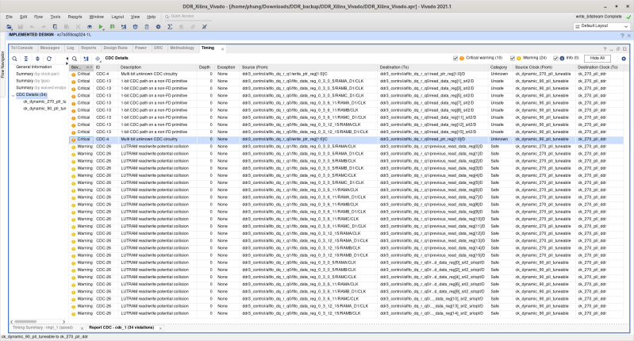Click the Expand All icon in the timing tree
The image size is (634, 341).
pos(37,59)
